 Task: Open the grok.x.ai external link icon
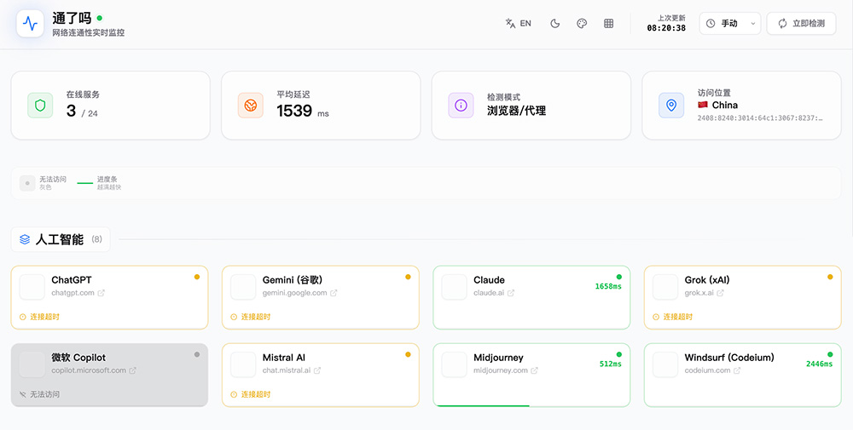tap(720, 293)
